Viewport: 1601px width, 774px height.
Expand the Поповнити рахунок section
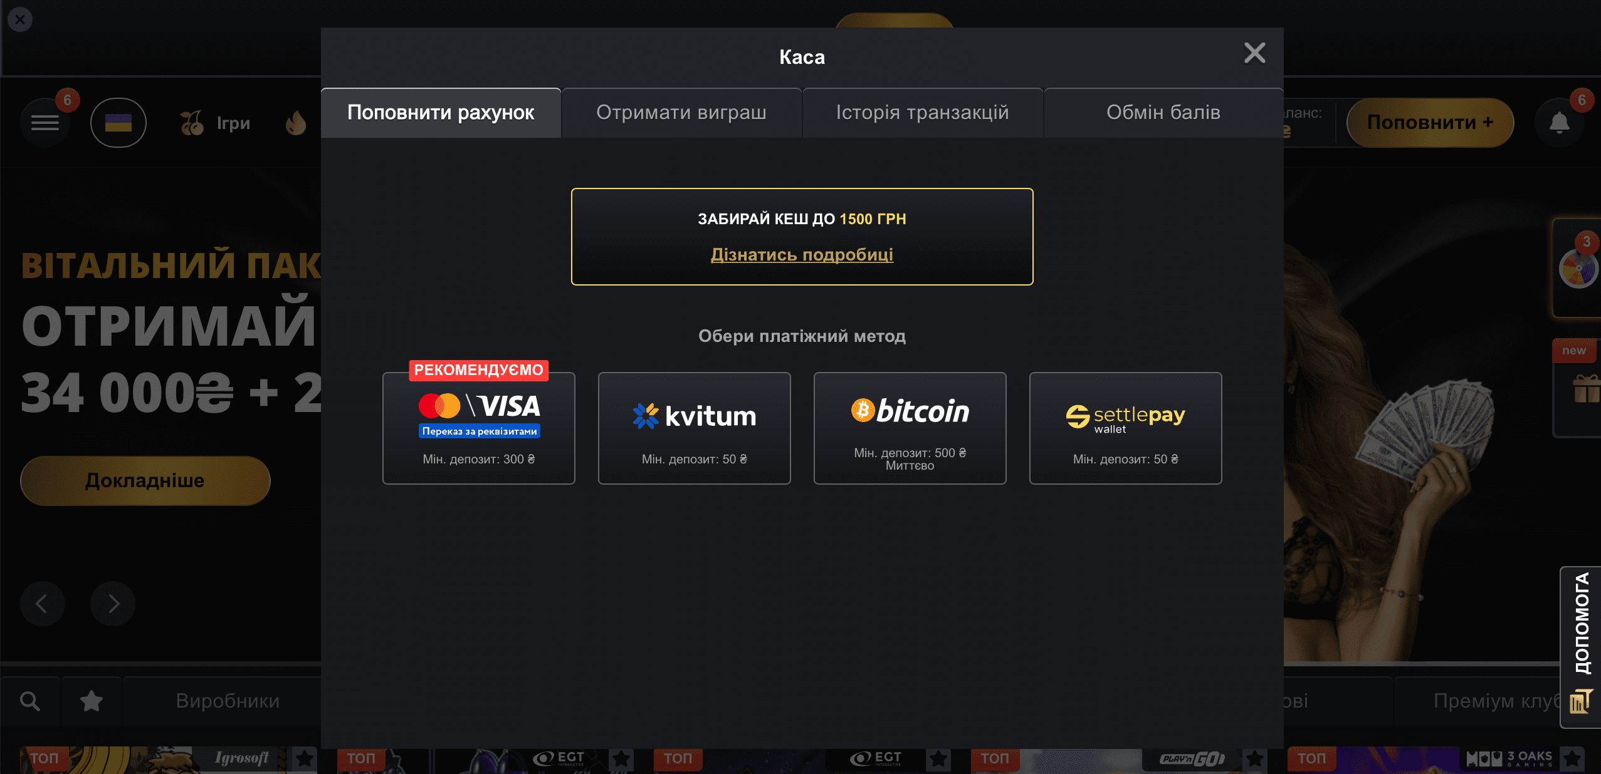[441, 112]
